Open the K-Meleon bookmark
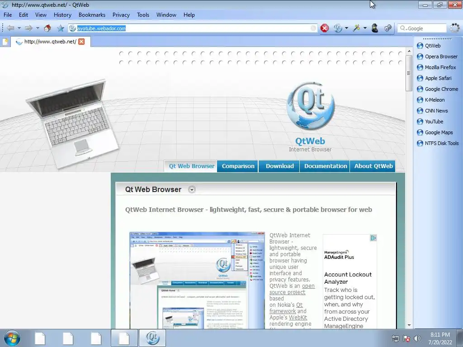Viewport: 463px width, 347px height. [x=430, y=100]
